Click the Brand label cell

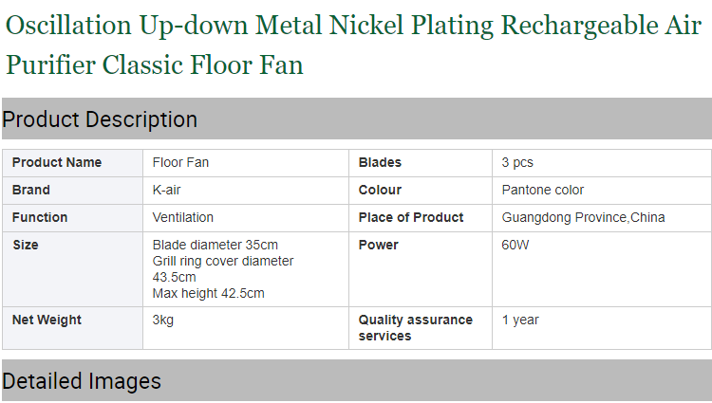[73, 191]
